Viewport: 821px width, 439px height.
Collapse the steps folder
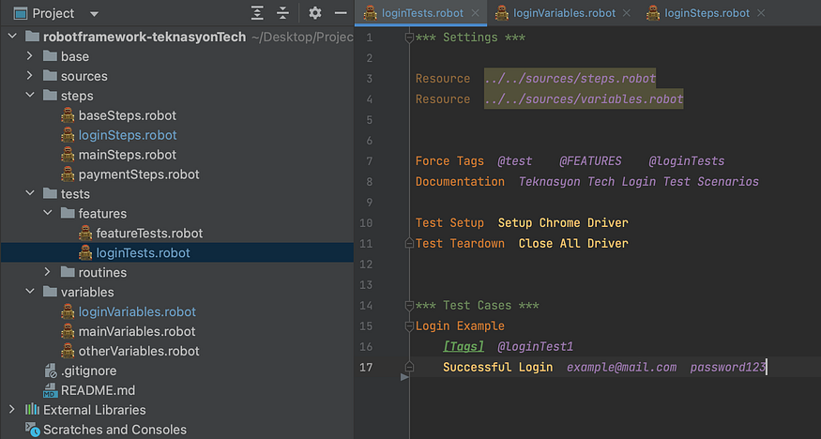30,96
